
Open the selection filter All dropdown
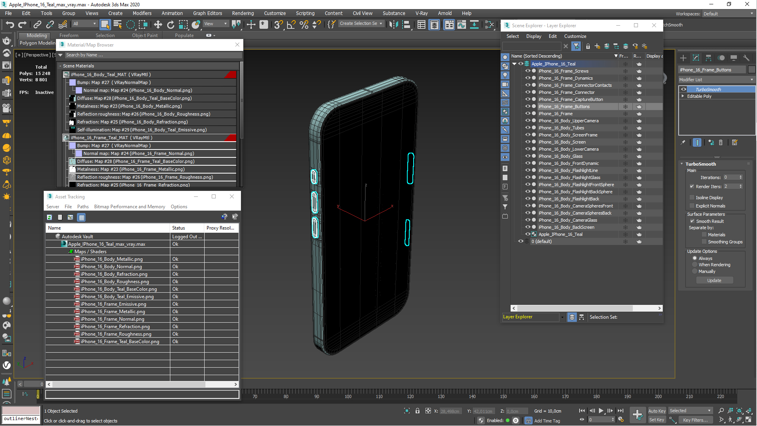84,24
